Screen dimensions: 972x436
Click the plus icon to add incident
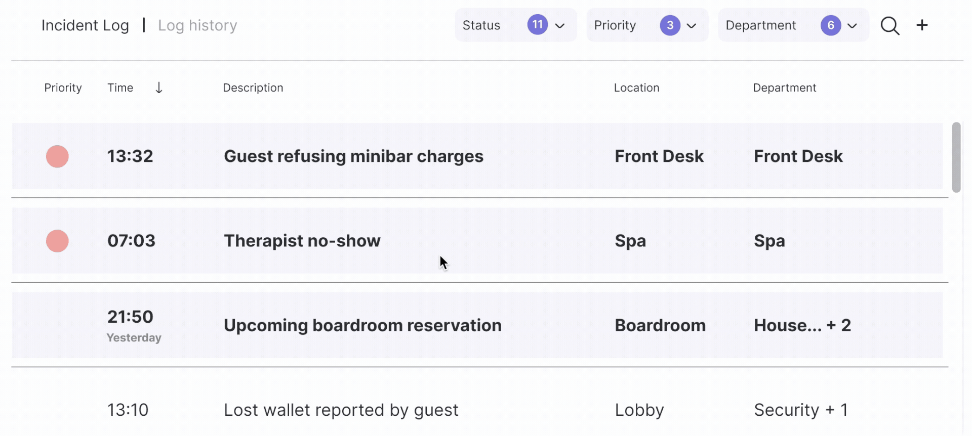click(x=922, y=25)
